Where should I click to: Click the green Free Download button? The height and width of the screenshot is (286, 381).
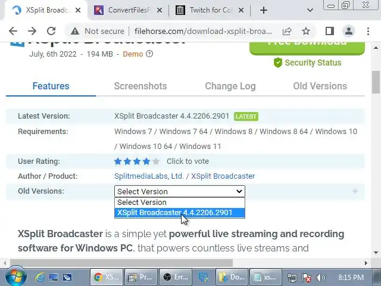point(307,48)
